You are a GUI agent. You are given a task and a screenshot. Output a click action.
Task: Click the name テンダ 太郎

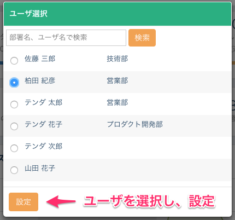(44, 102)
